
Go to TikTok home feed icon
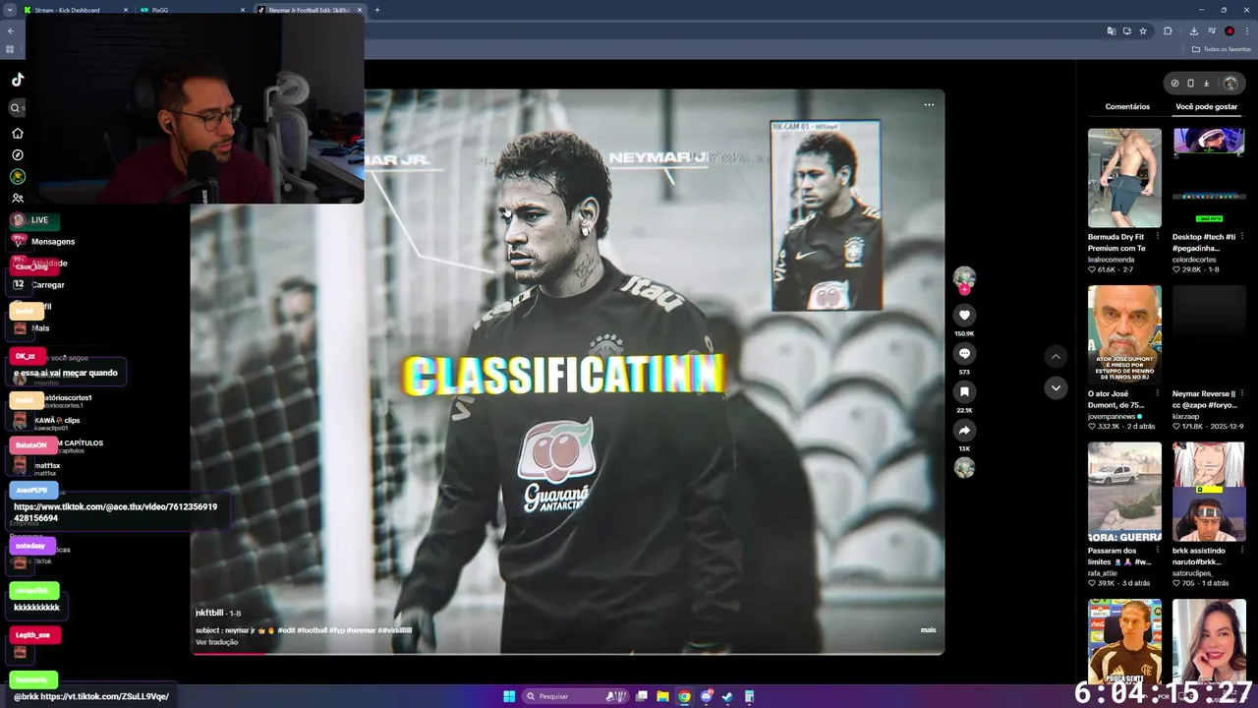pos(17,133)
